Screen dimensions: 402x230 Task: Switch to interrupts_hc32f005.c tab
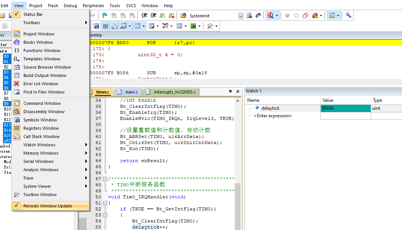point(171,92)
